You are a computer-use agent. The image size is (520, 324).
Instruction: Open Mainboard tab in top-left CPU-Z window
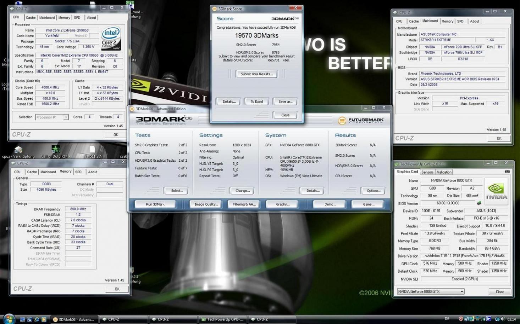[x=47, y=18]
